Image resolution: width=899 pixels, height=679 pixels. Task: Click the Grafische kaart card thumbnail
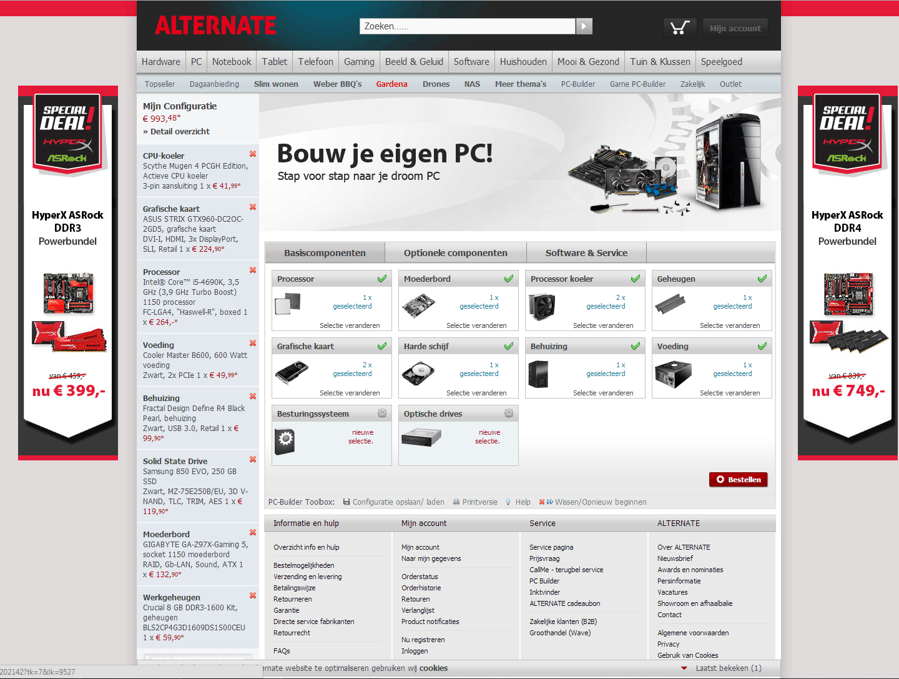tap(291, 373)
